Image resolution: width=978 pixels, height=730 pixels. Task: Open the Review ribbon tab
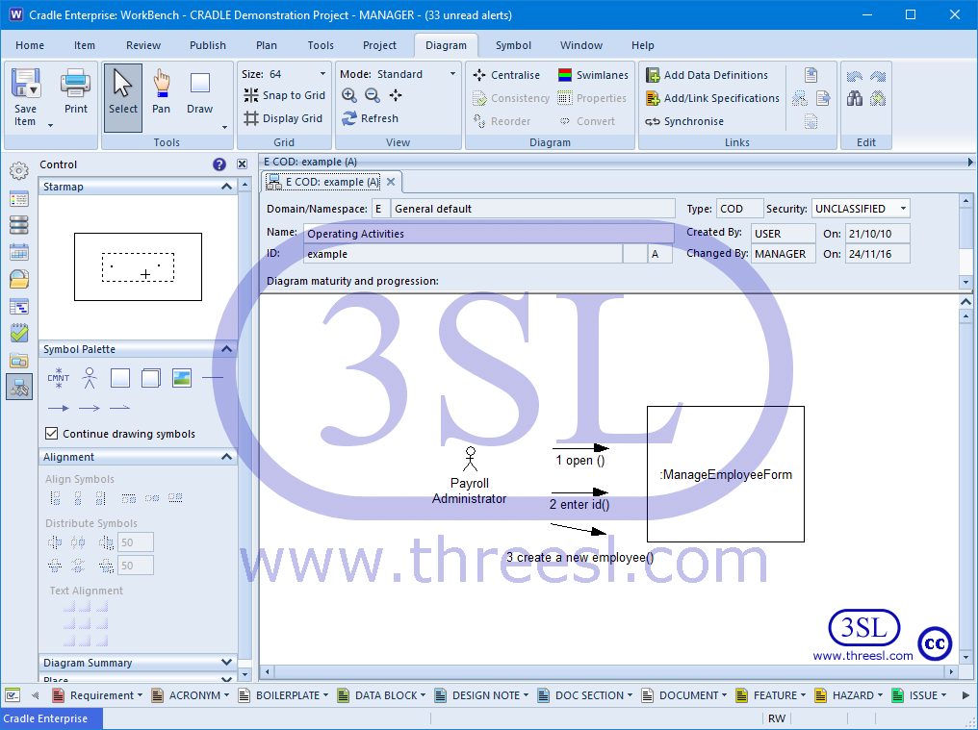[x=143, y=45]
